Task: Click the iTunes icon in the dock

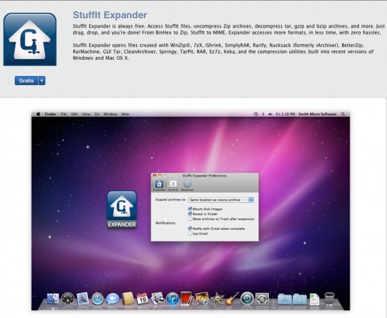Action: [172, 299]
